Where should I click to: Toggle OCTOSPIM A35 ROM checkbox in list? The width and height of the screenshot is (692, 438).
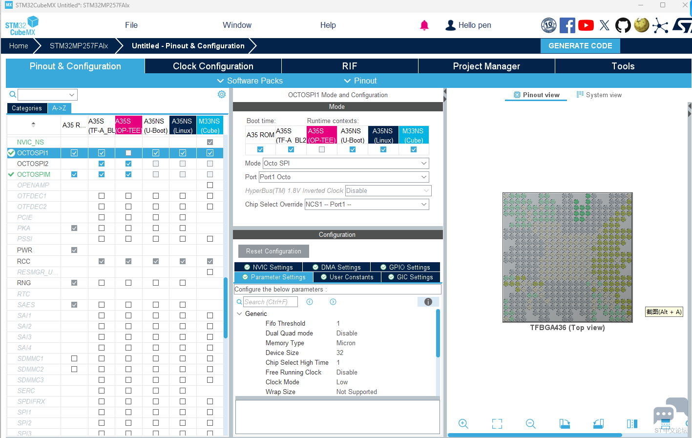coord(74,174)
